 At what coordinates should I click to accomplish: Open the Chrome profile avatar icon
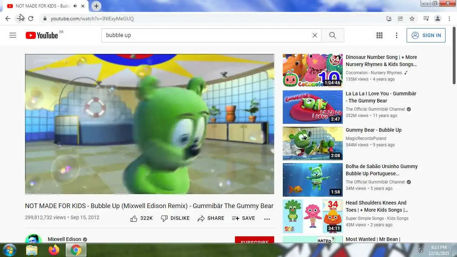coord(437,19)
